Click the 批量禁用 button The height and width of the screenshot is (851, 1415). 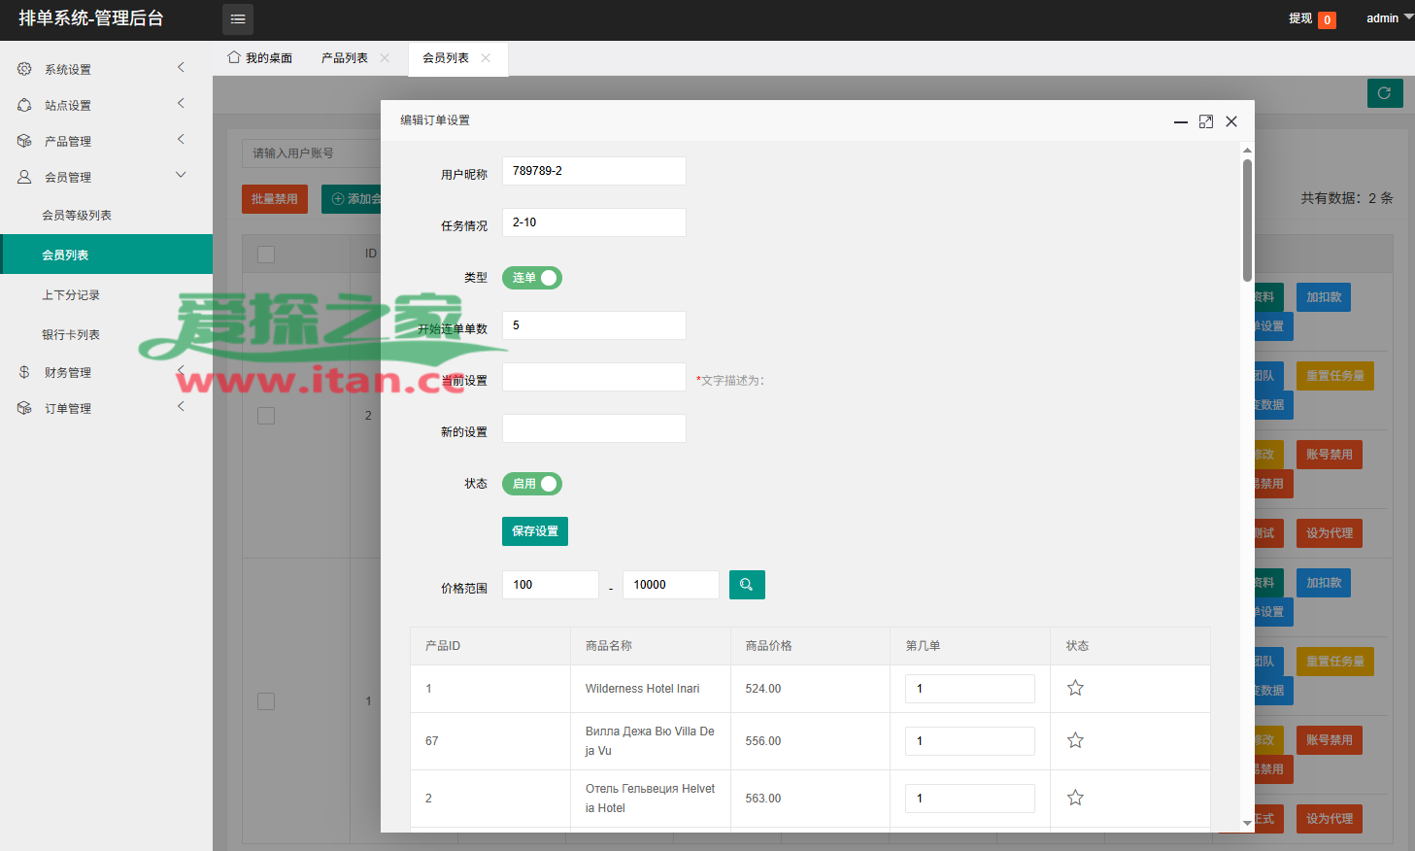coord(275,199)
